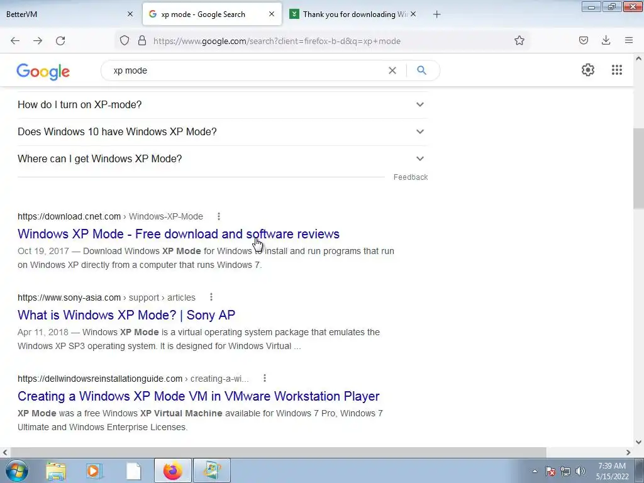The height and width of the screenshot is (483, 644).
Task: Open Google quick settings gear
Action: [588, 70]
